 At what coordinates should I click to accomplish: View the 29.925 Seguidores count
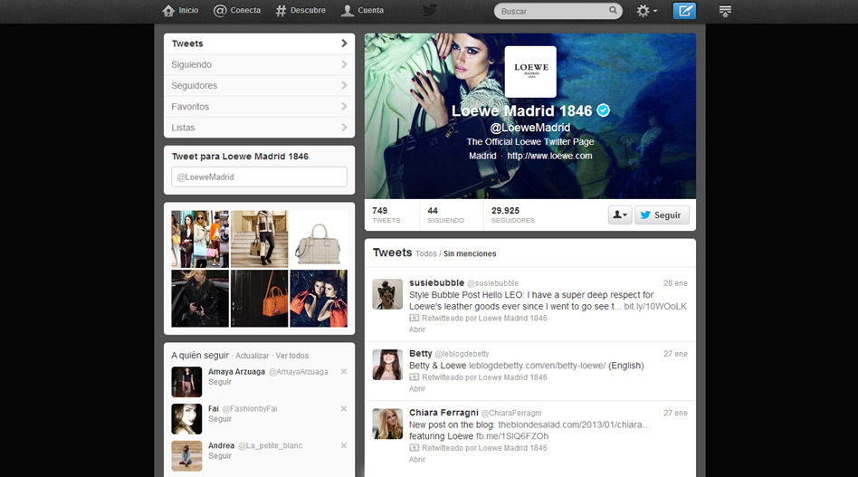click(513, 215)
